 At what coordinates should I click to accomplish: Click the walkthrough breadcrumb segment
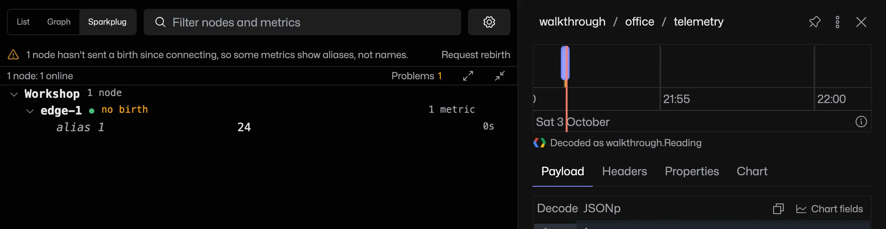coord(572,22)
